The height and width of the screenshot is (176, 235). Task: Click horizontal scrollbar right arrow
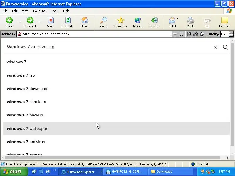228,158
